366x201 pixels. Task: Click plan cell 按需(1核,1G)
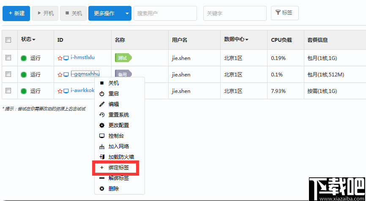(322, 91)
